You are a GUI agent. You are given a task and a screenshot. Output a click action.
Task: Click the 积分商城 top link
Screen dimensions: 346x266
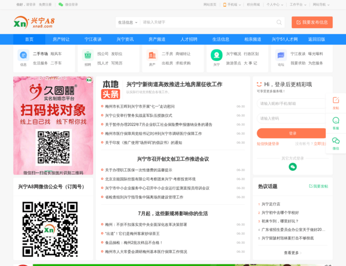point(253,5)
